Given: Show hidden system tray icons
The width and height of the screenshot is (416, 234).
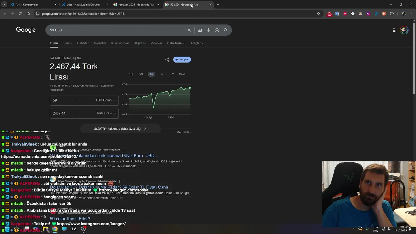Looking at the screenshot, I should pyautogui.click(x=353, y=229).
